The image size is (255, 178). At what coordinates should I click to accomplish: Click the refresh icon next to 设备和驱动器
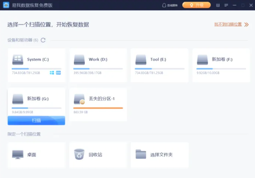tap(43, 40)
